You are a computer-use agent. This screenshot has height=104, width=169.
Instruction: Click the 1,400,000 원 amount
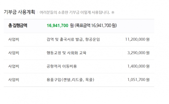138,66
